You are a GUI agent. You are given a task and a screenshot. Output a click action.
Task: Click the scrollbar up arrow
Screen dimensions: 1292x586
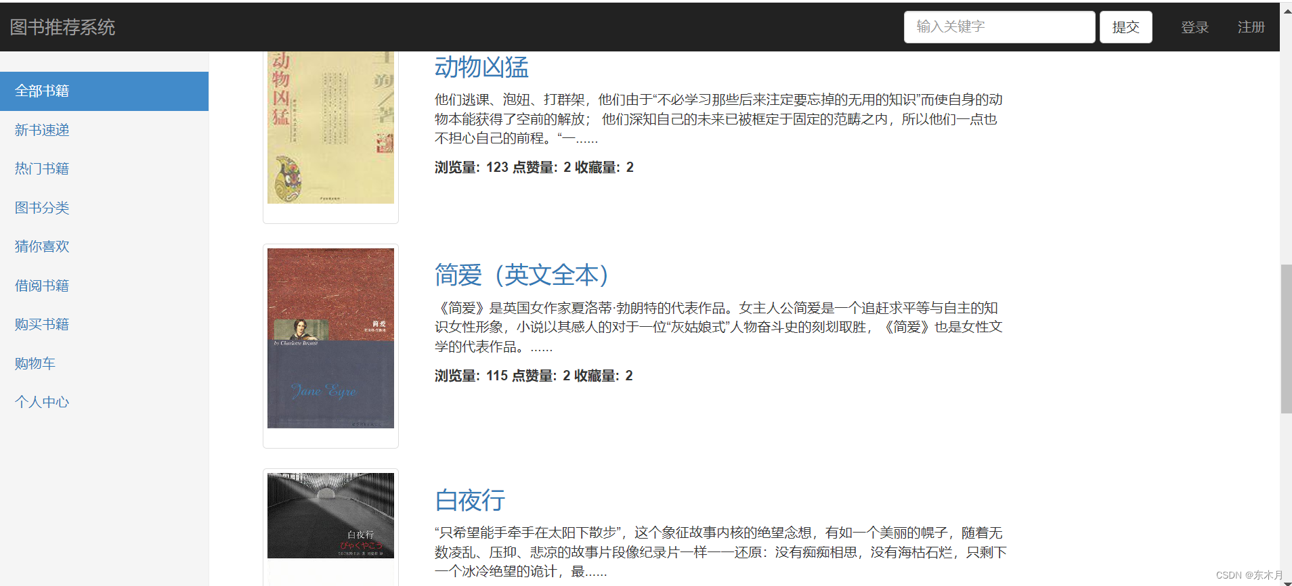pos(1286,9)
